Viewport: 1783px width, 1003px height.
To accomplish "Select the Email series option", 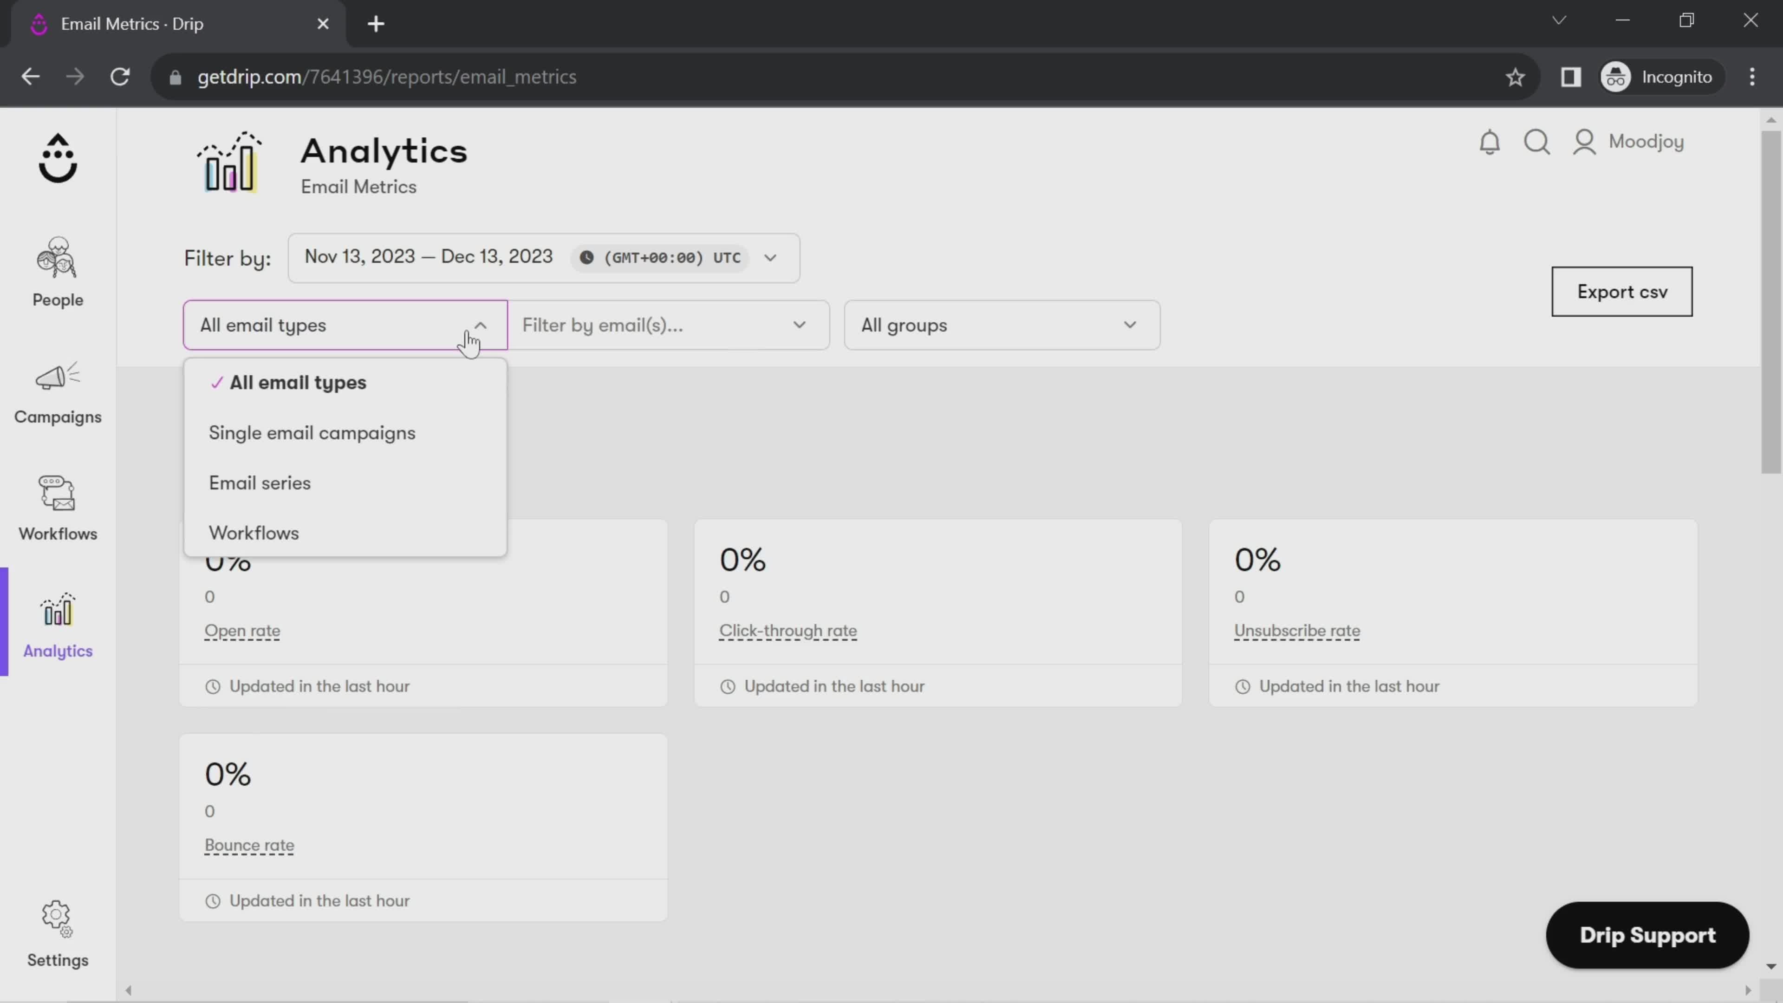I will [345, 483].
